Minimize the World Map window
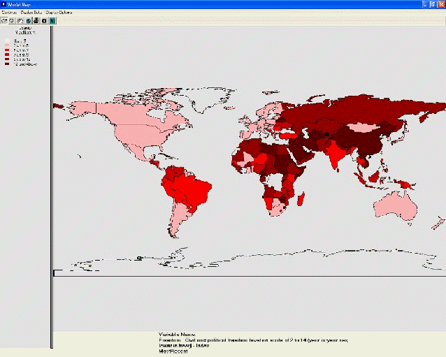This screenshot has height=357, width=446. coord(425,4)
